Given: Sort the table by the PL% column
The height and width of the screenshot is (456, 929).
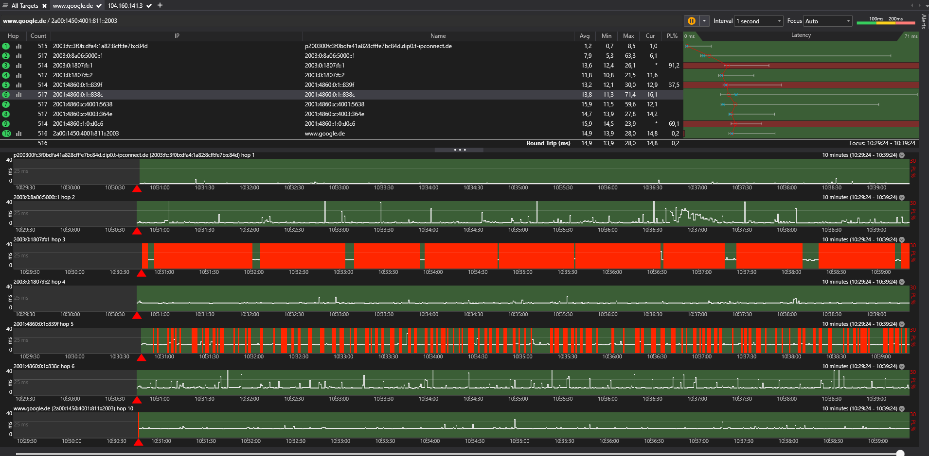Looking at the screenshot, I should click(x=672, y=36).
